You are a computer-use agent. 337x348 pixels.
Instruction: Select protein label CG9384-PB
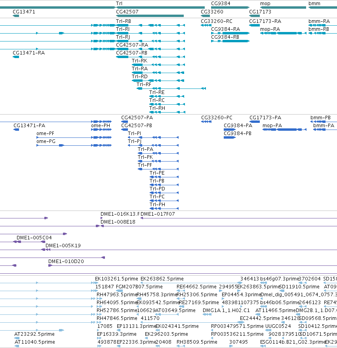(x=238, y=134)
